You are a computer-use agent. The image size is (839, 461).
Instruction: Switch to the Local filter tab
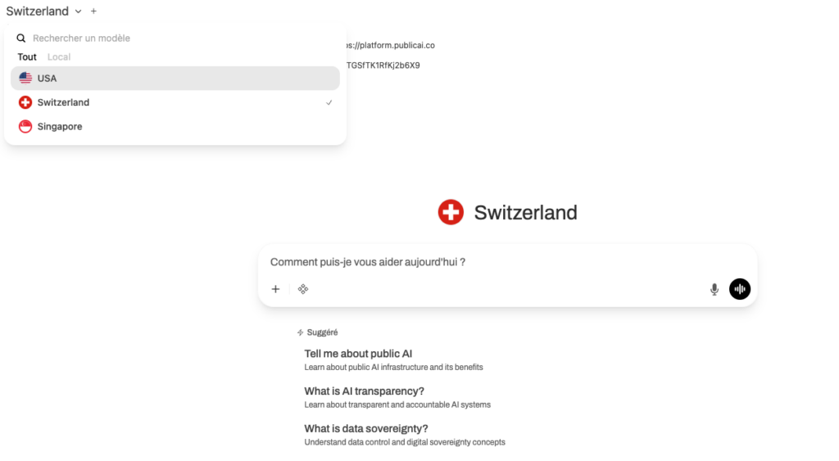(59, 57)
